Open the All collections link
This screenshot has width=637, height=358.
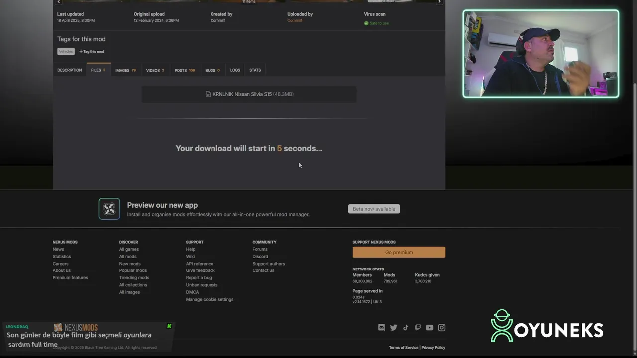(x=133, y=285)
